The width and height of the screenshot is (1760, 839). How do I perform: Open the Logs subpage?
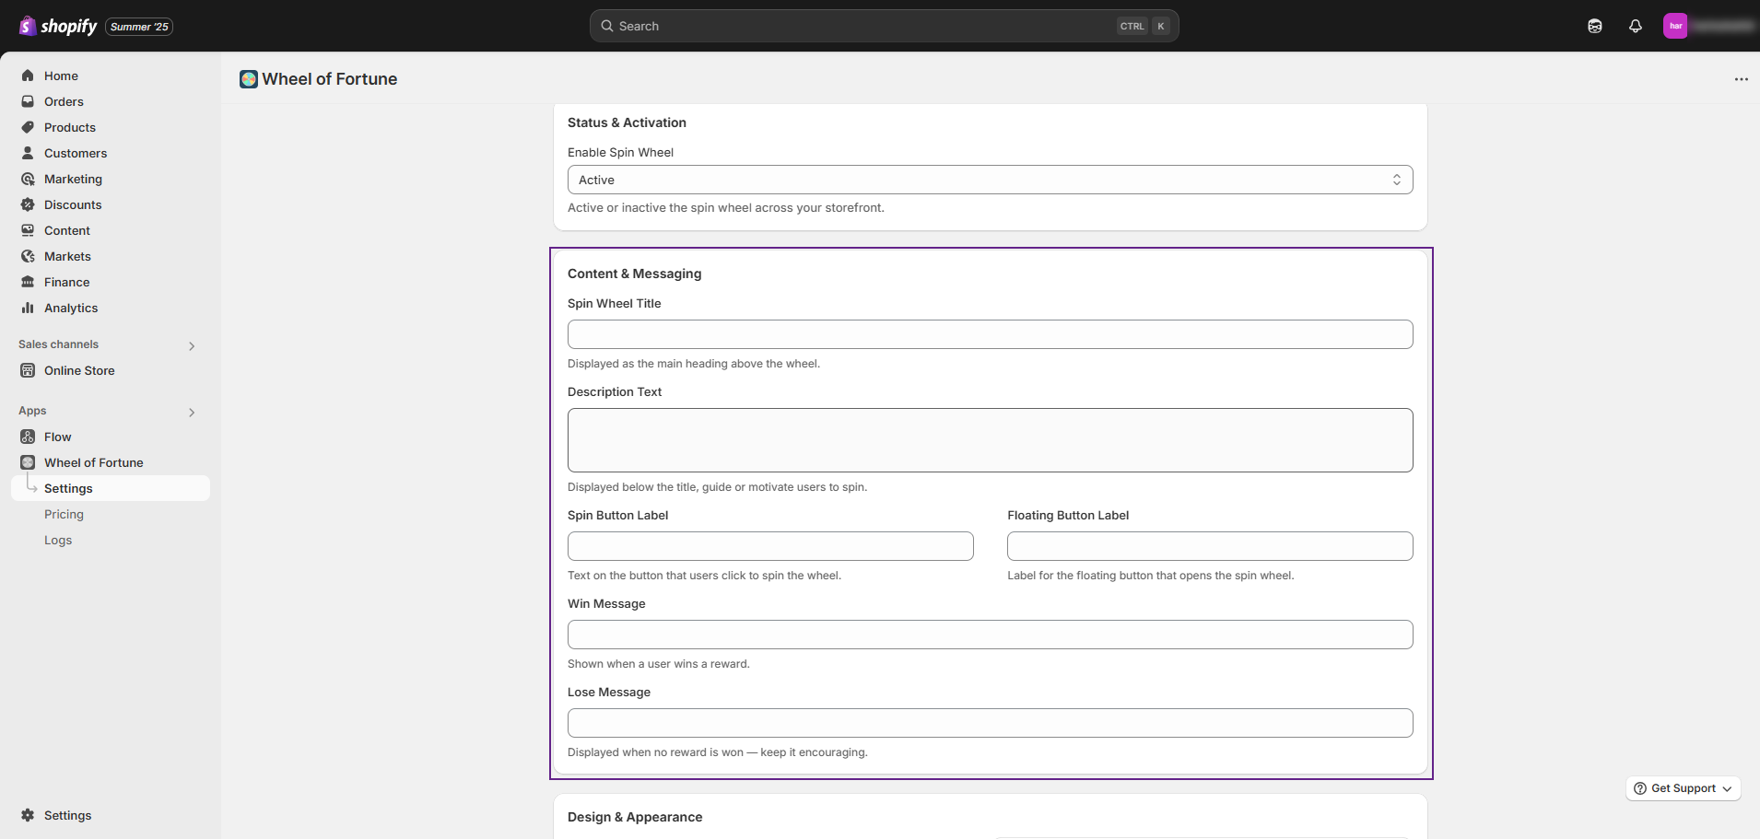click(58, 540)
